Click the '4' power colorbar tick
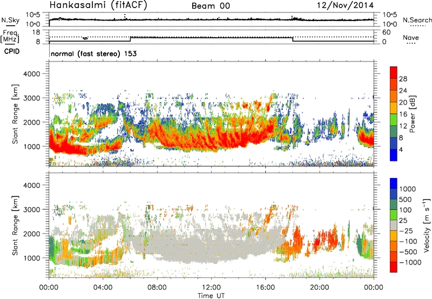Screen dimensions: 432x299 [x=401, y=149]
